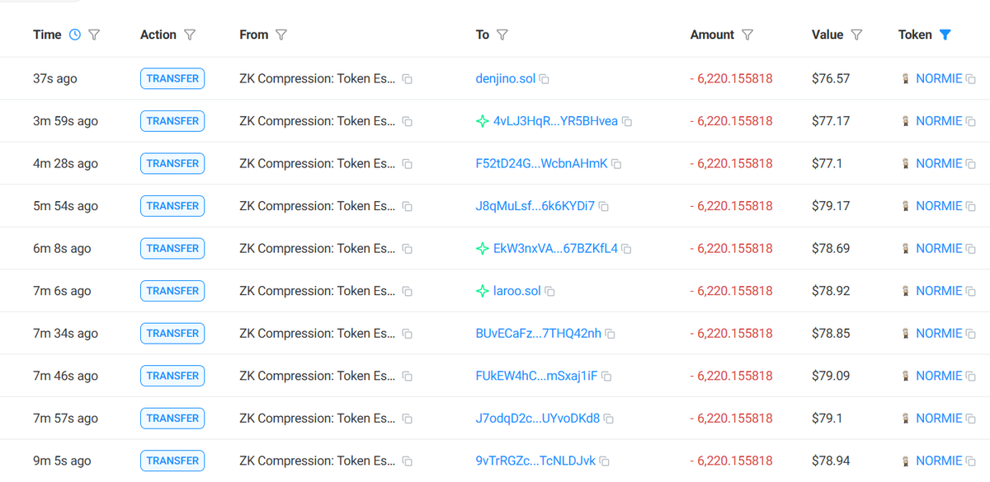The image size is (990, 482).
Task: Copy the F52tD24G...WcbnAHmK address
Action: pyautogui.click(x=616, y=164)
